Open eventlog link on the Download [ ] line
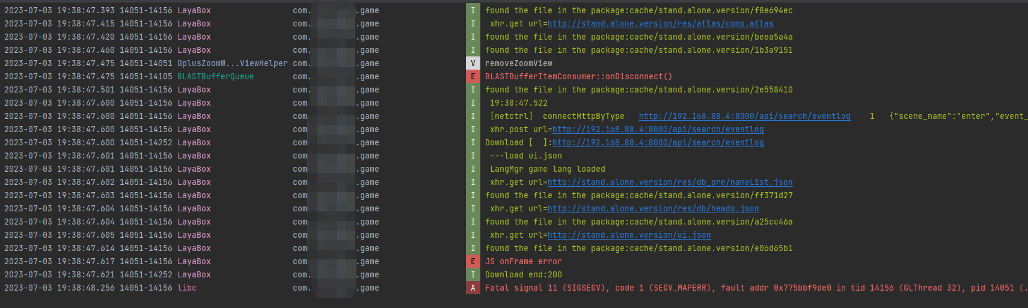Viewport: 1028px width, 308px height. (x=658, y=142)
